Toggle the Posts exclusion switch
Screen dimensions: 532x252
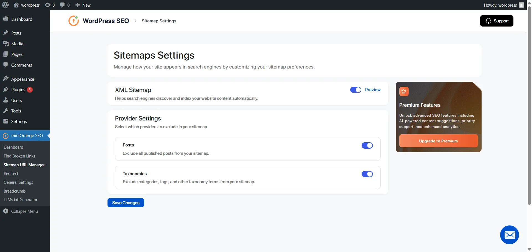pyautogui.click(x=367, y=145)
